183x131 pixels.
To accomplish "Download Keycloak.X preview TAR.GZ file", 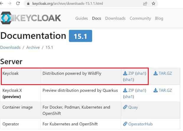I will point(163,90).
